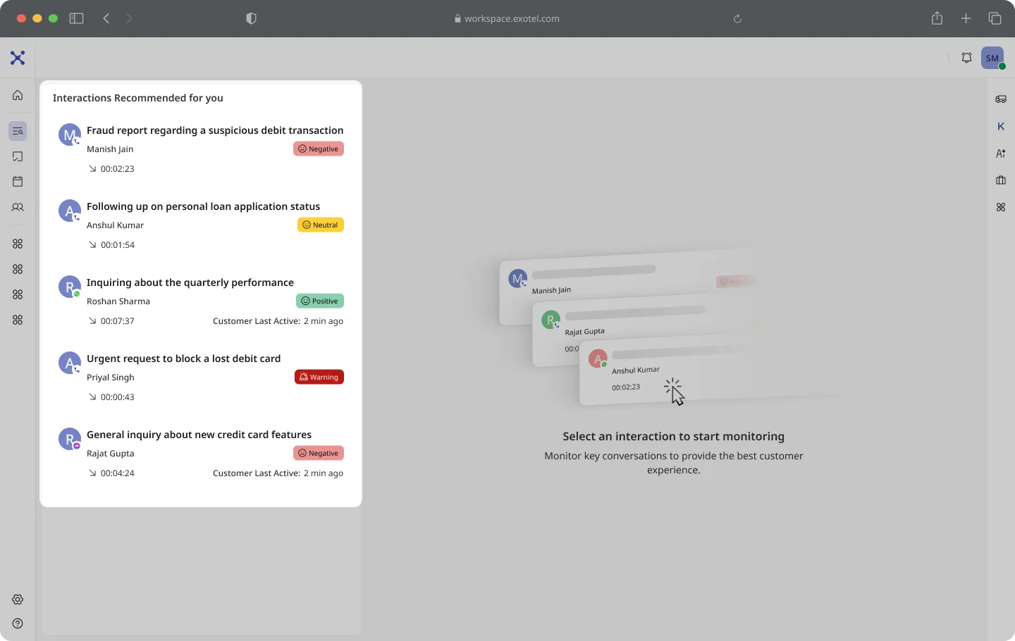
Task: Open the SM user profile avatar
Action: pyautogui.click(x=992, y=58)
